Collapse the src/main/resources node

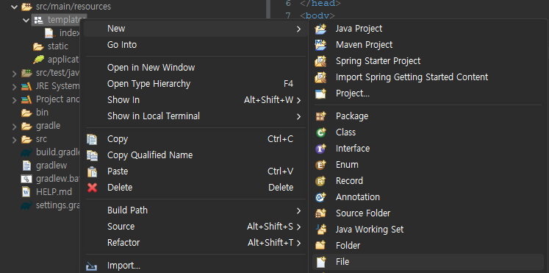click(x=15, y=7)
